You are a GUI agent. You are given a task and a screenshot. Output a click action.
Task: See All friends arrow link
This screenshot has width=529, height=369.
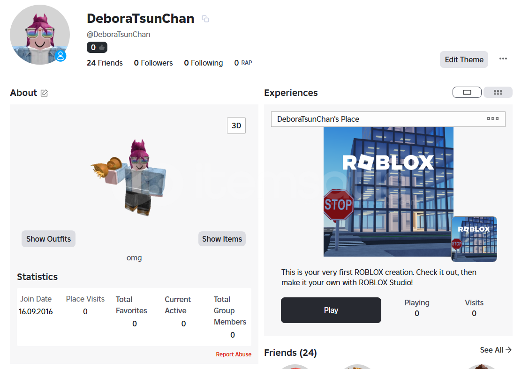(496, 350)
